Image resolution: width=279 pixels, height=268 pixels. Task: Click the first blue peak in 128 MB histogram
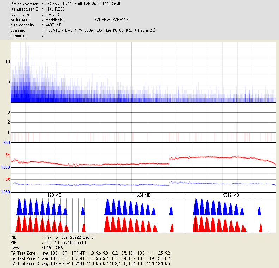coord(19,207)
